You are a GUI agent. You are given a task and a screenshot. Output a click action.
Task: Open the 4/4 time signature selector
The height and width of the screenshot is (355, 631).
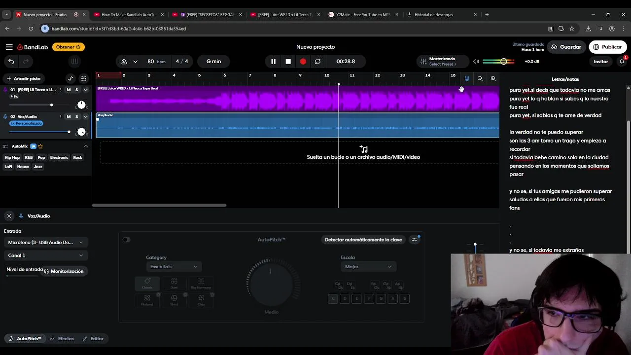(x=182, y=62)
